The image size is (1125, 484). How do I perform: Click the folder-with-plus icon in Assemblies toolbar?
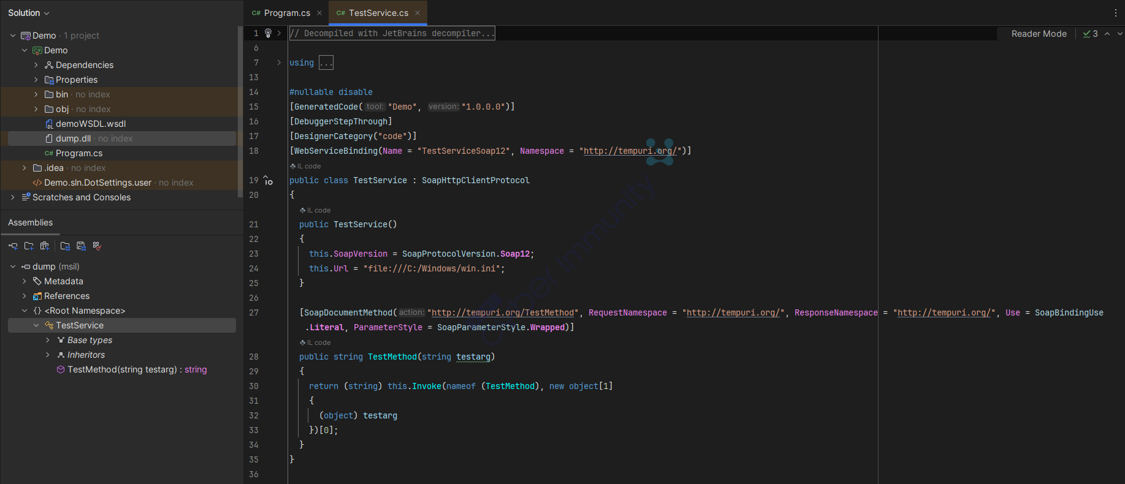(x=29, y=246)
